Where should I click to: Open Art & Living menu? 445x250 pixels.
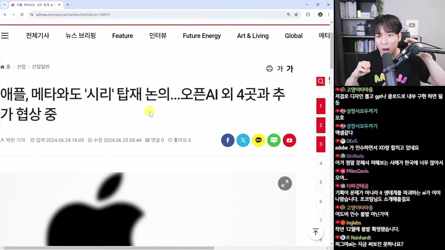click(253, 36)
